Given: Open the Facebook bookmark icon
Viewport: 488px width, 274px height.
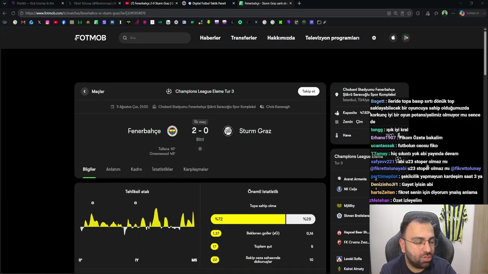Looking at the screenshot, I should [x=64, y=22].
